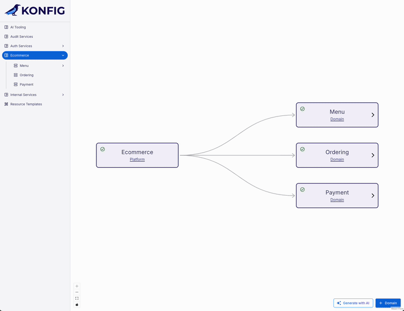
Task: Add a new Domain
Action: 388,303
